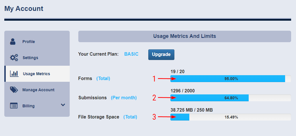This screenshot has width=296, height=136.
Task: Click the My Account page heading
Action: (24, 9)
